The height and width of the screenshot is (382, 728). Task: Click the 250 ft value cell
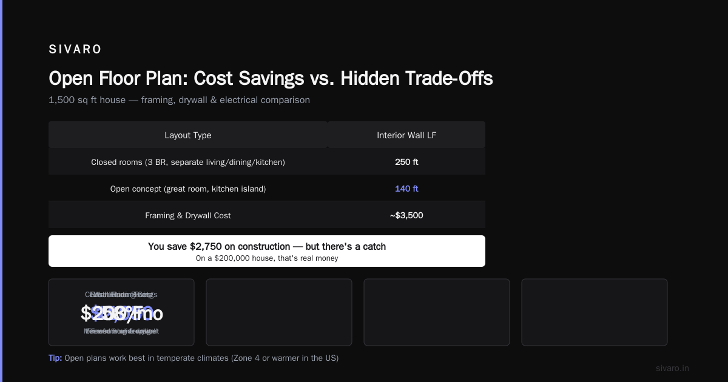(406, 162)
